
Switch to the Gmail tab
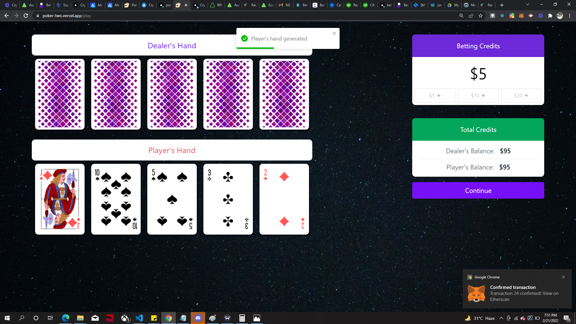[x=284, y=5]
